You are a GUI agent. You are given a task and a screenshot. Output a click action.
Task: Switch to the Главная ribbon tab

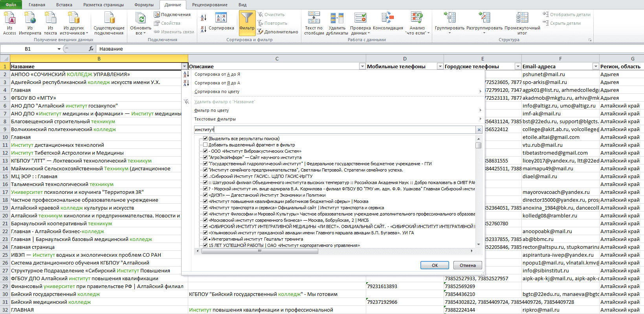point(37,5)
